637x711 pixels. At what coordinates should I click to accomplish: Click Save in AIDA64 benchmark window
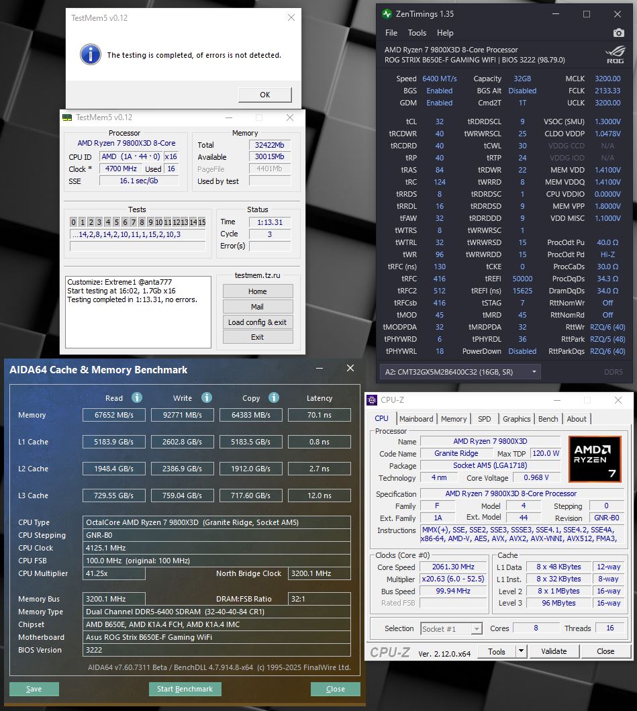click(x=34, y=689)
